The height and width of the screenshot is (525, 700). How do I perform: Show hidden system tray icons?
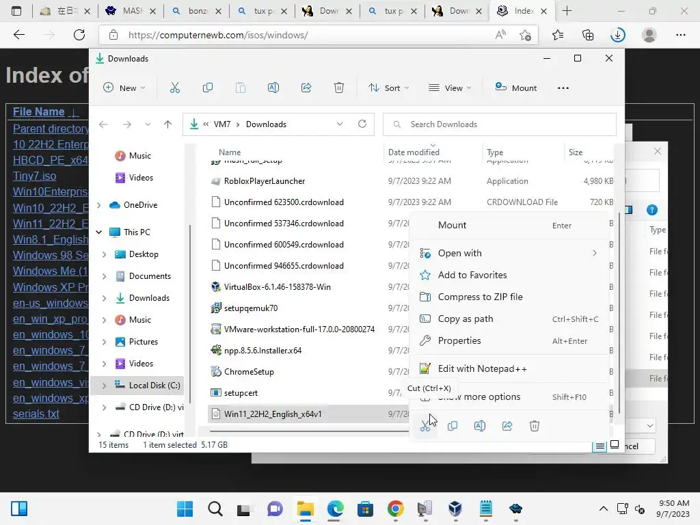(x=603, y=509)
